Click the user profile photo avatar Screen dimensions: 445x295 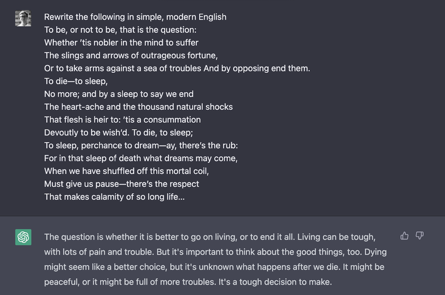(x=23, y=18)
